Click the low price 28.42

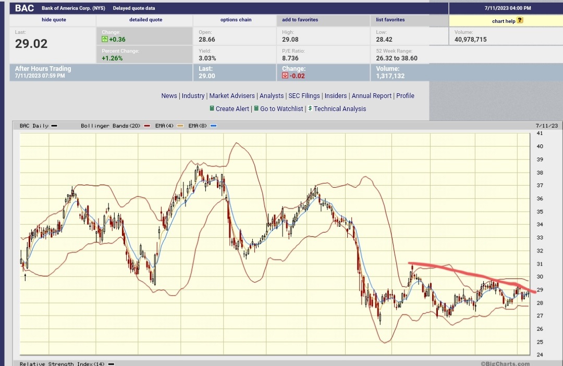click(384, 40)
